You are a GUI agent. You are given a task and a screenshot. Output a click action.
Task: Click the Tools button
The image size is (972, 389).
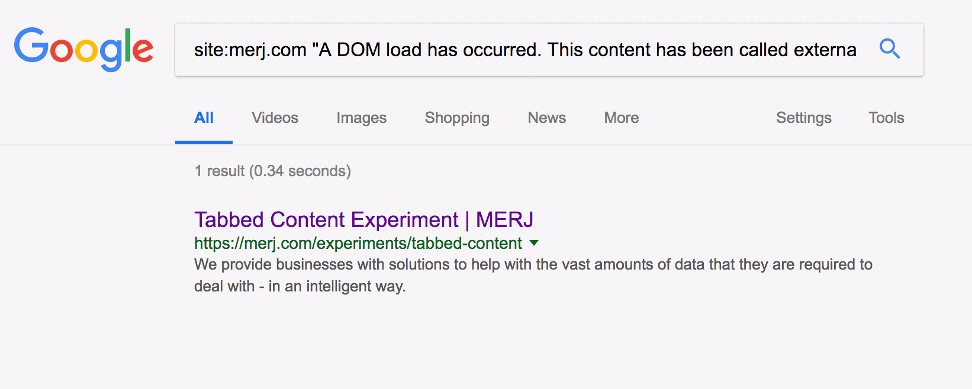[x=886, y=118]
